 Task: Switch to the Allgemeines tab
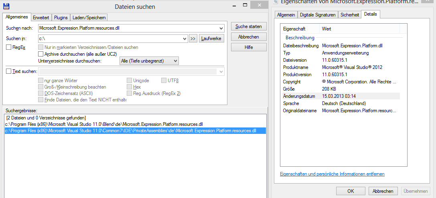(x=17, y=17)
